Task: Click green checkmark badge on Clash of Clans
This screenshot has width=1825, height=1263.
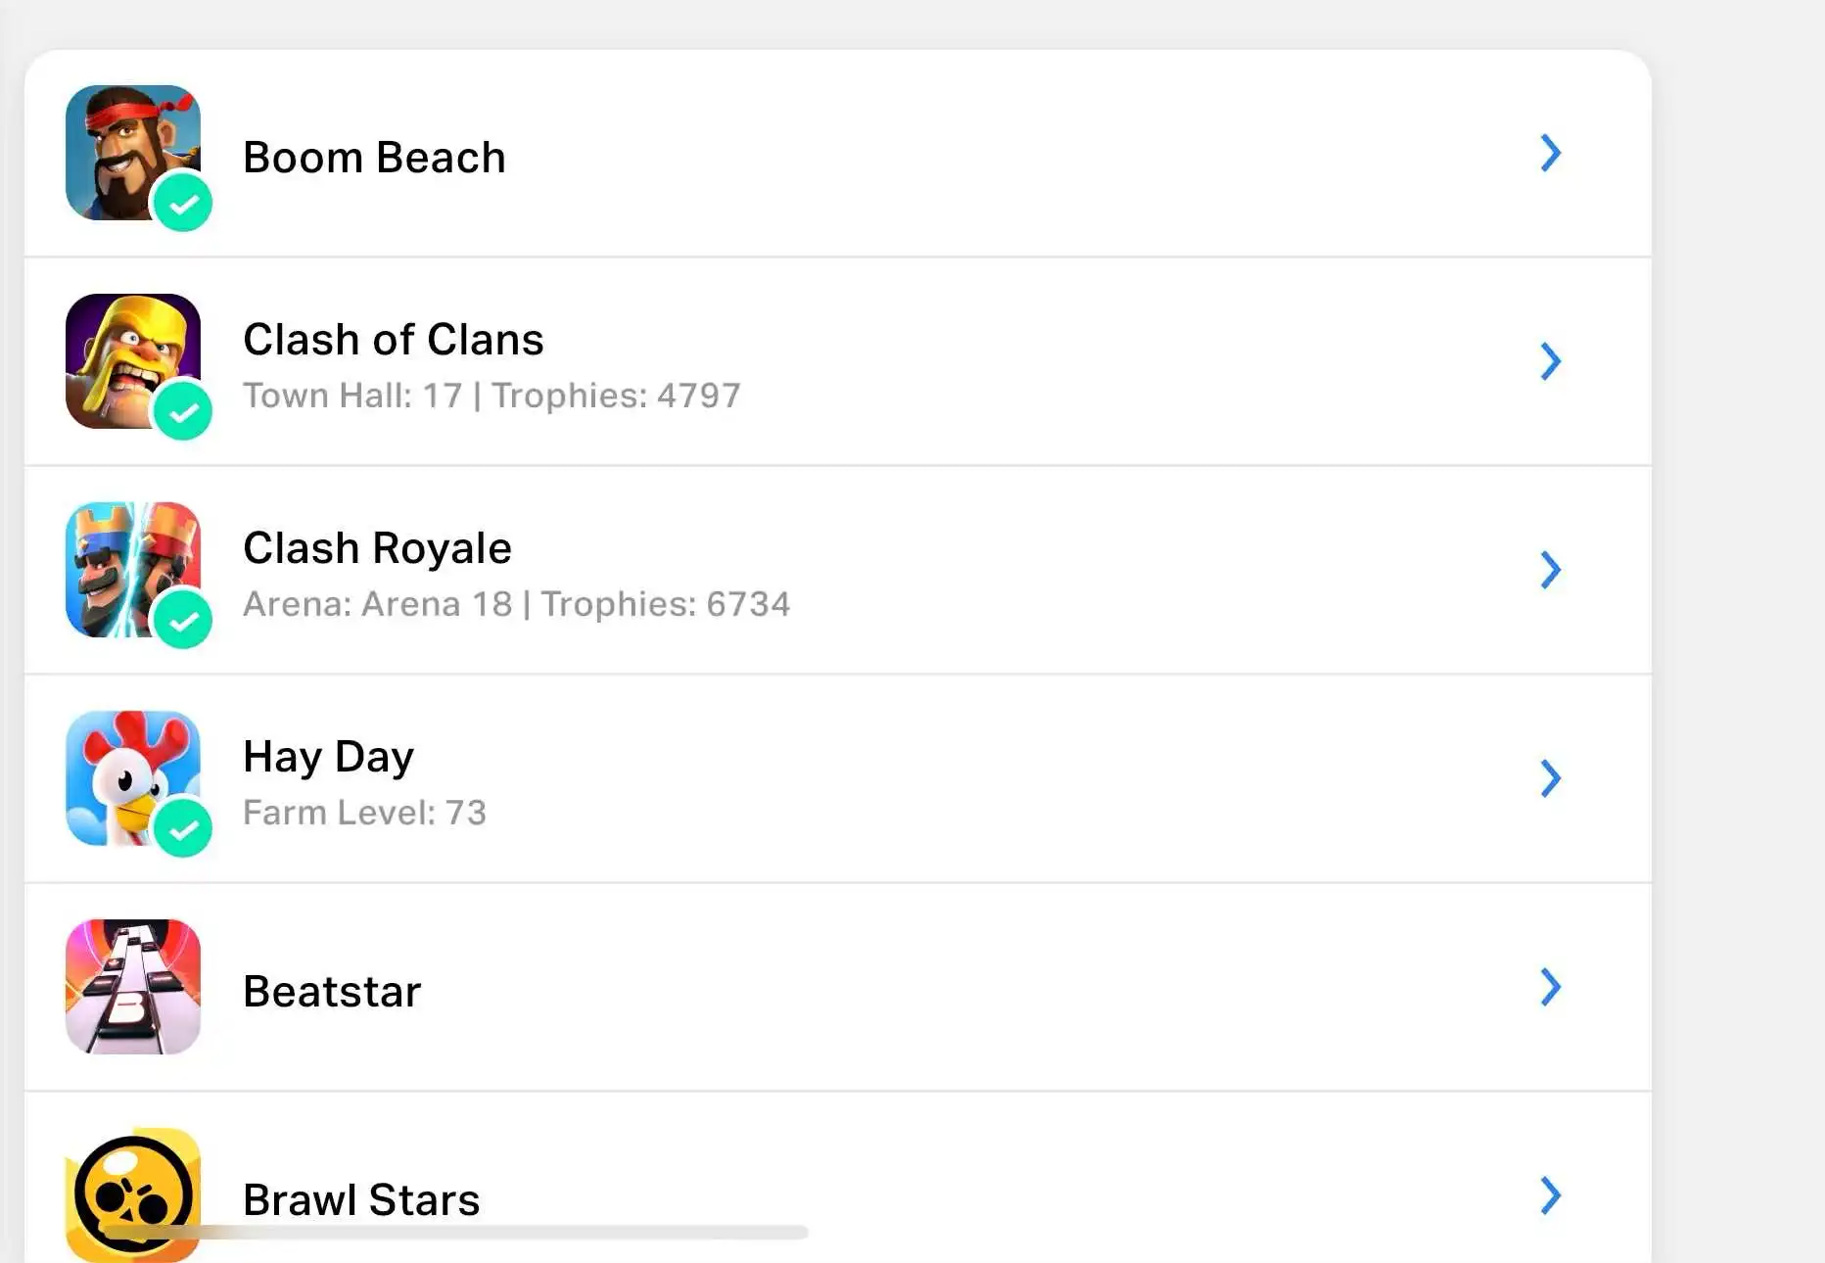Action: point(183,412)
